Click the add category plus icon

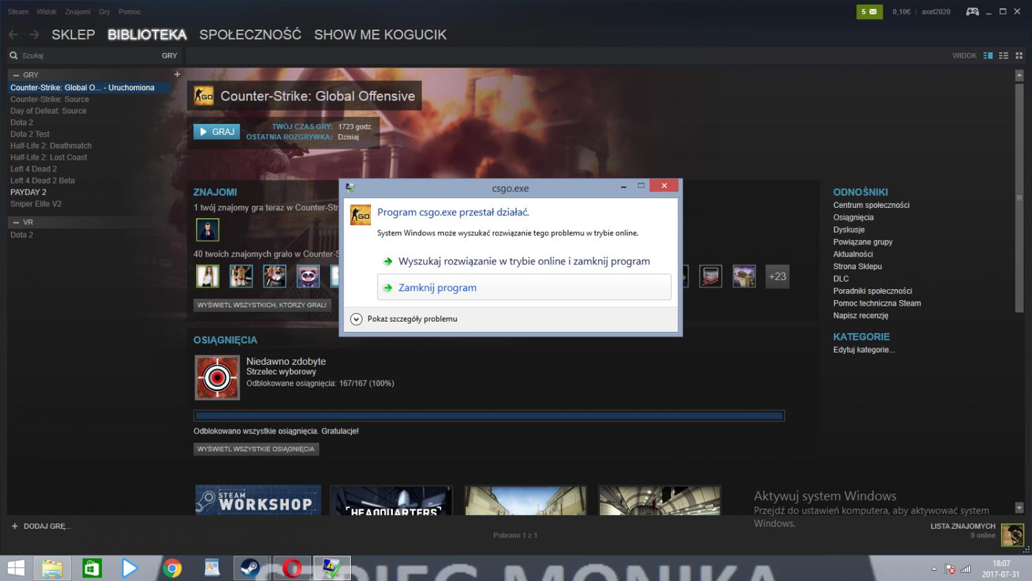pyautogui.click(x=177, y=74)
